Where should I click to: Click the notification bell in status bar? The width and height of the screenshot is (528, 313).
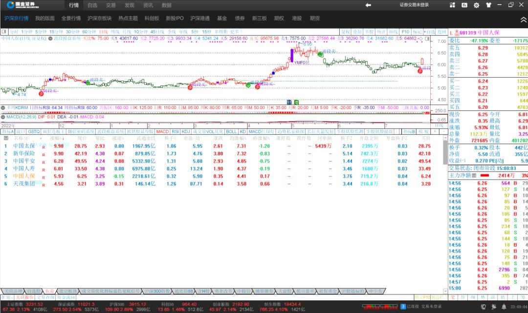[x=504, y=306]
